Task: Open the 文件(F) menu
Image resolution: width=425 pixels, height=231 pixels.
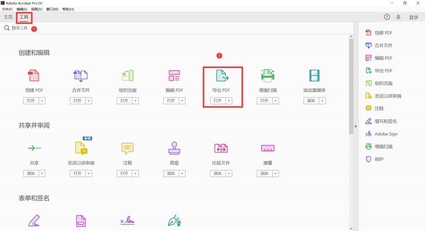Action: 7,9
